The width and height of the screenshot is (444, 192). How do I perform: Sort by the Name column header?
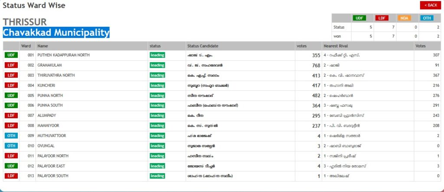[42, 46]
